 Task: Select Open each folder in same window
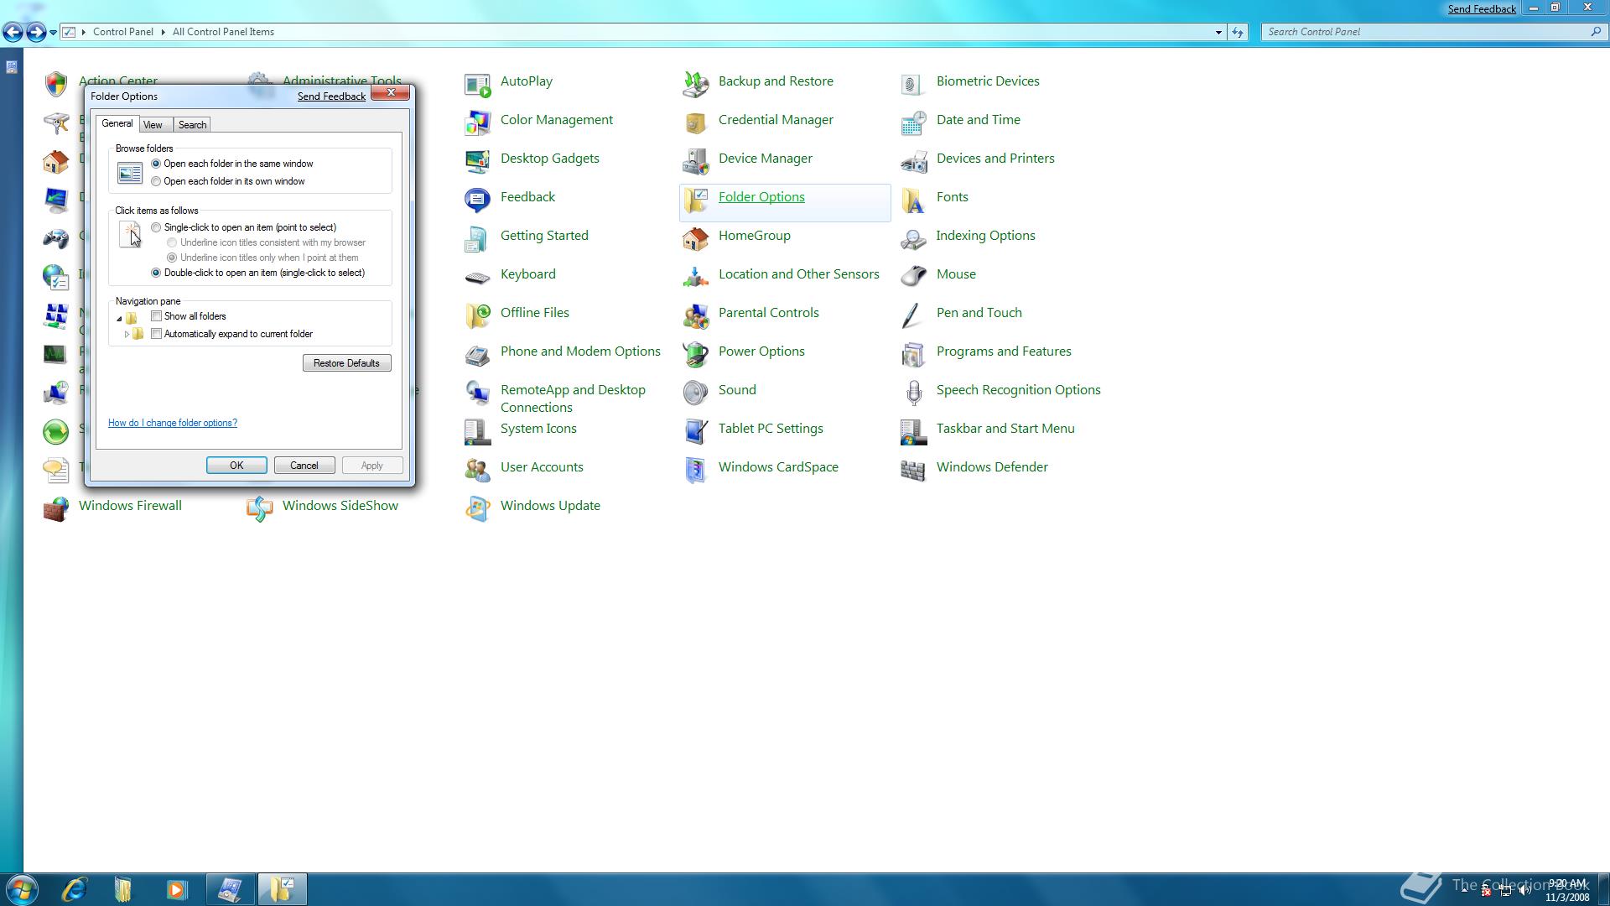156,164
